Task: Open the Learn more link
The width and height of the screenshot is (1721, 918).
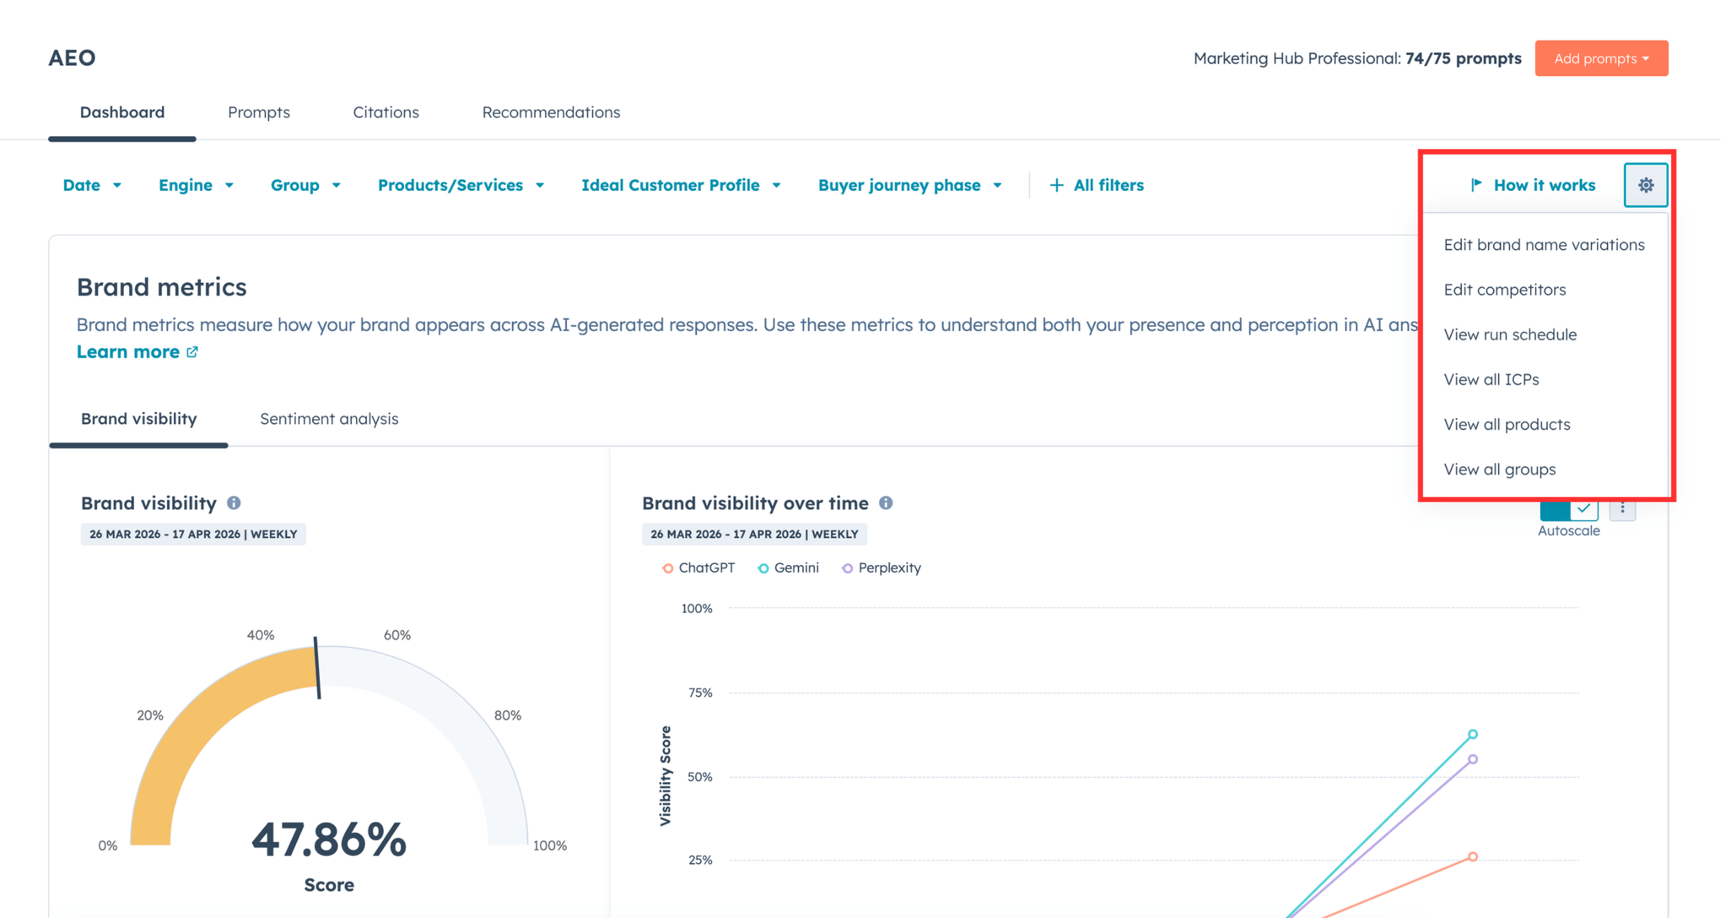Action: point(129,352)
